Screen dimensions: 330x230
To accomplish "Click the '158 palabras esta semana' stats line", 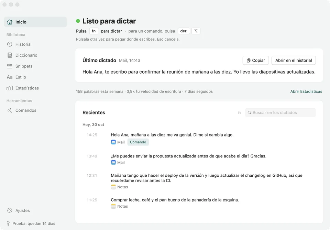I will pyautogui.click(x=144, y=91).
